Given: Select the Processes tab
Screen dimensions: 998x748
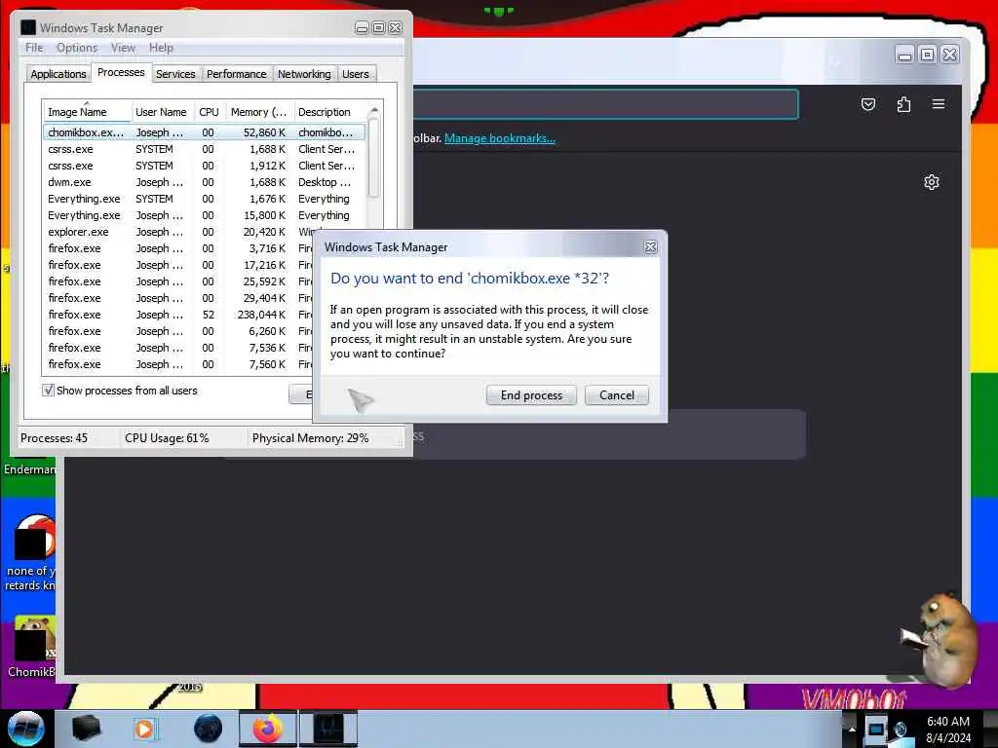Looking at the screenshot, I should [x=121, y=72].
